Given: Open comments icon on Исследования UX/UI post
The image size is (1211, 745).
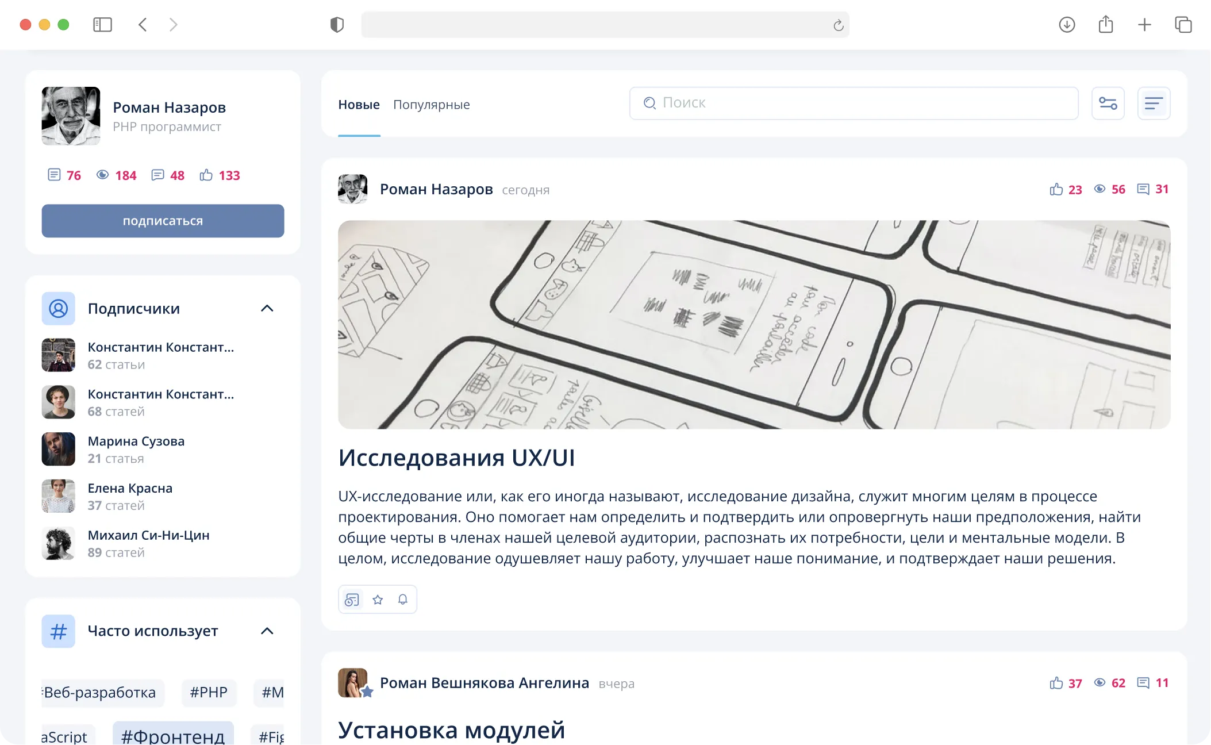Looking at the screenshot, I should pos(1143,189).
